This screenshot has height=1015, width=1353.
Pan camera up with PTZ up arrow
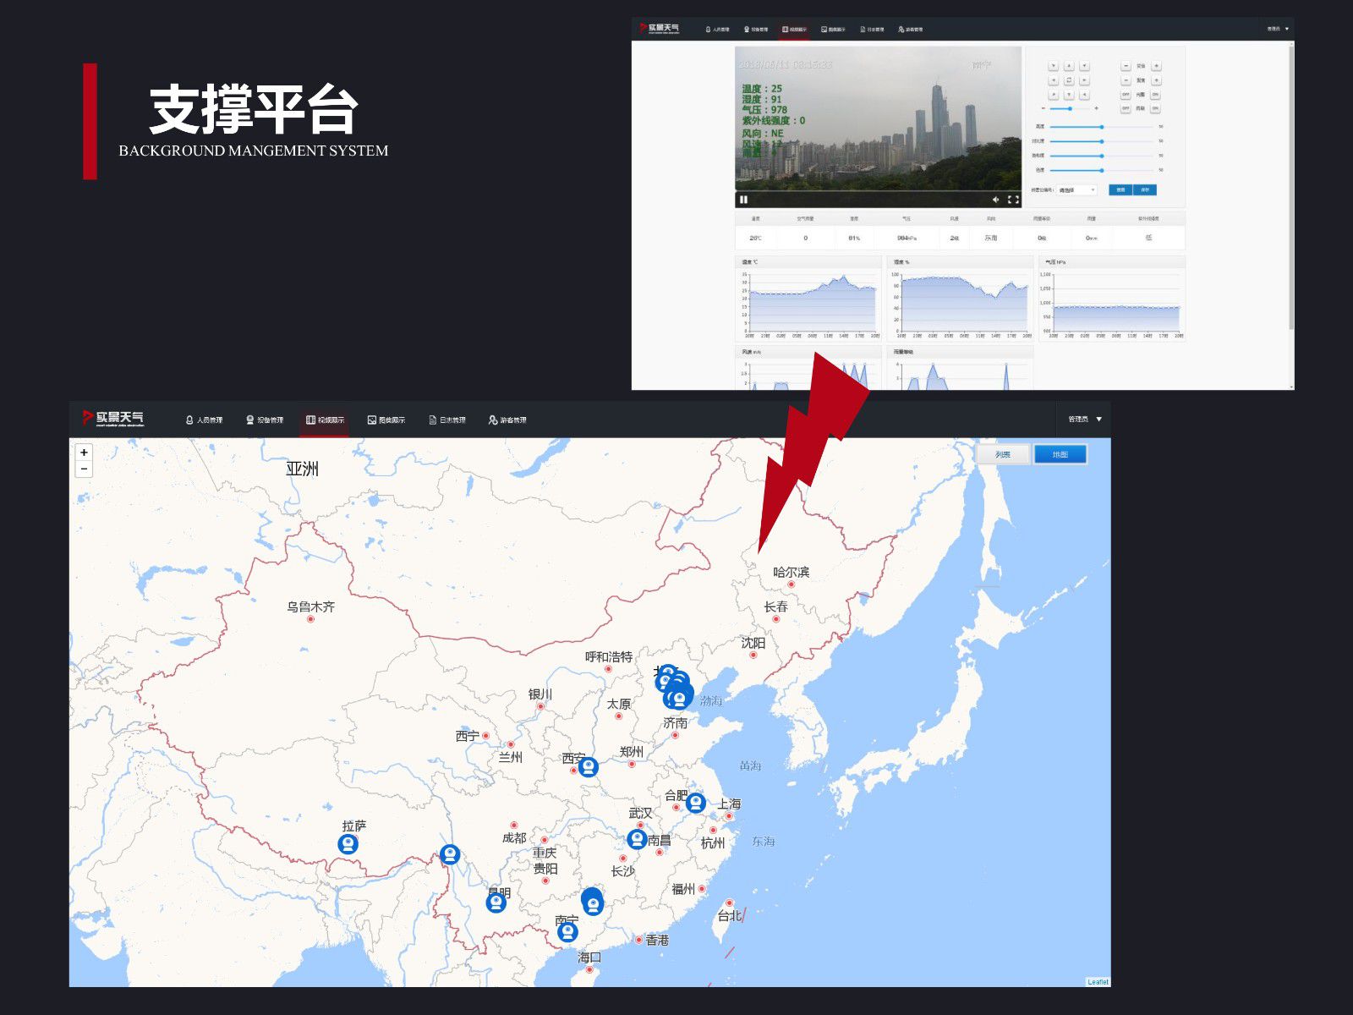pyautogui.click(x=1069, y=66)
